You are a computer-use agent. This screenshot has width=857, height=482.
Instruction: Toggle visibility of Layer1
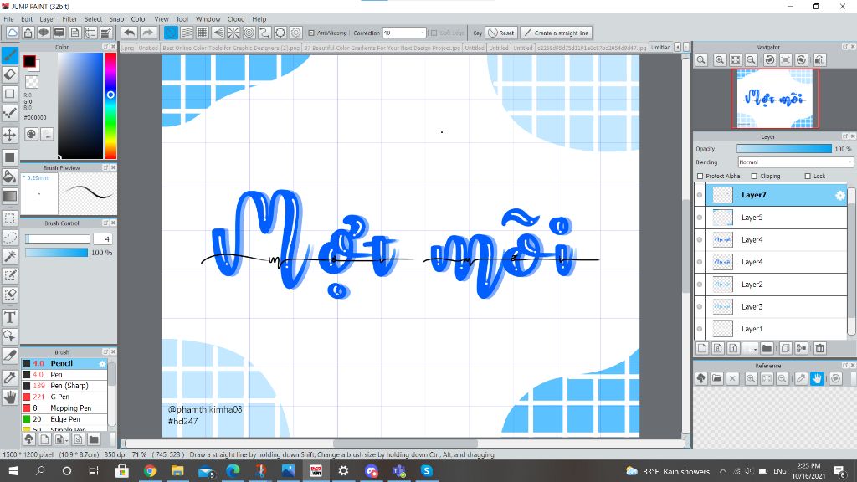point(700,329)
